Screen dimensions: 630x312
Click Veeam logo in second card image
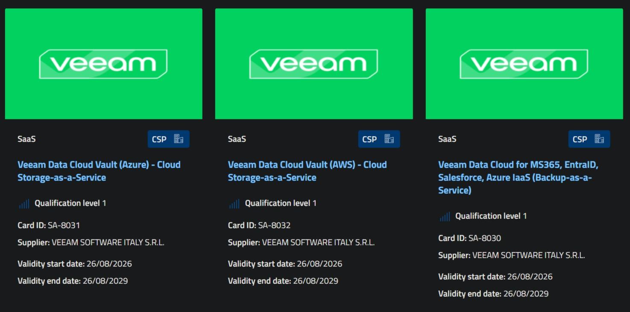(314, 64)
